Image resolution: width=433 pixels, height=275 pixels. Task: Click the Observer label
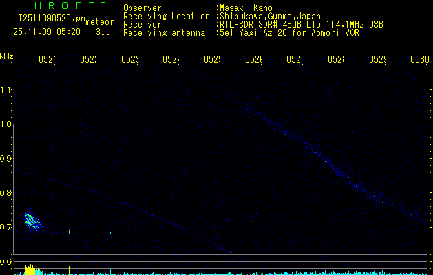142,8
